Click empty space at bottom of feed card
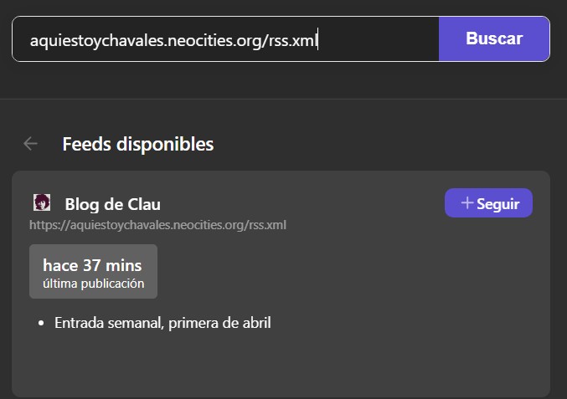567x399 pixels. (x=281, y=366)
